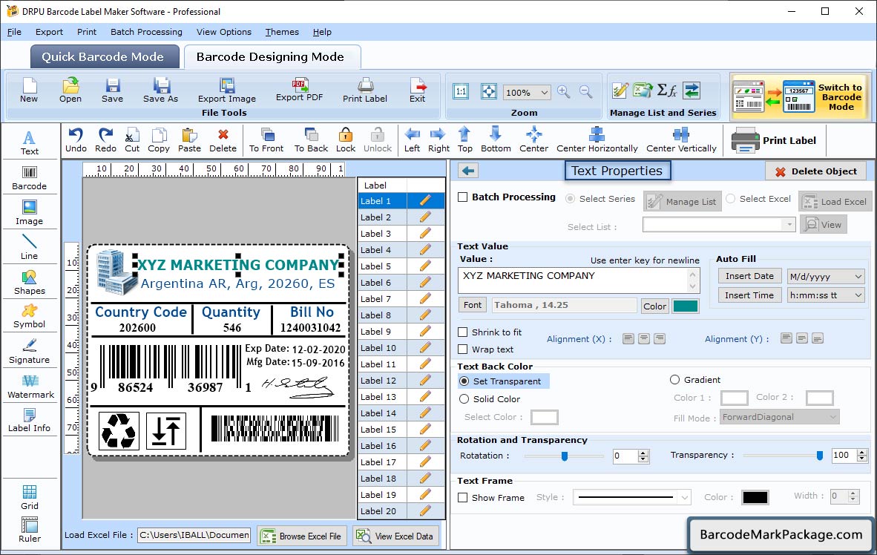
Task: Create a New label file
Action: (x=29, y=91)
